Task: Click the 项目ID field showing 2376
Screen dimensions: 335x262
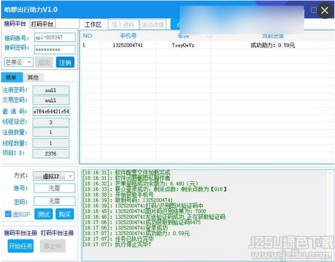Action: coord(51,154)
